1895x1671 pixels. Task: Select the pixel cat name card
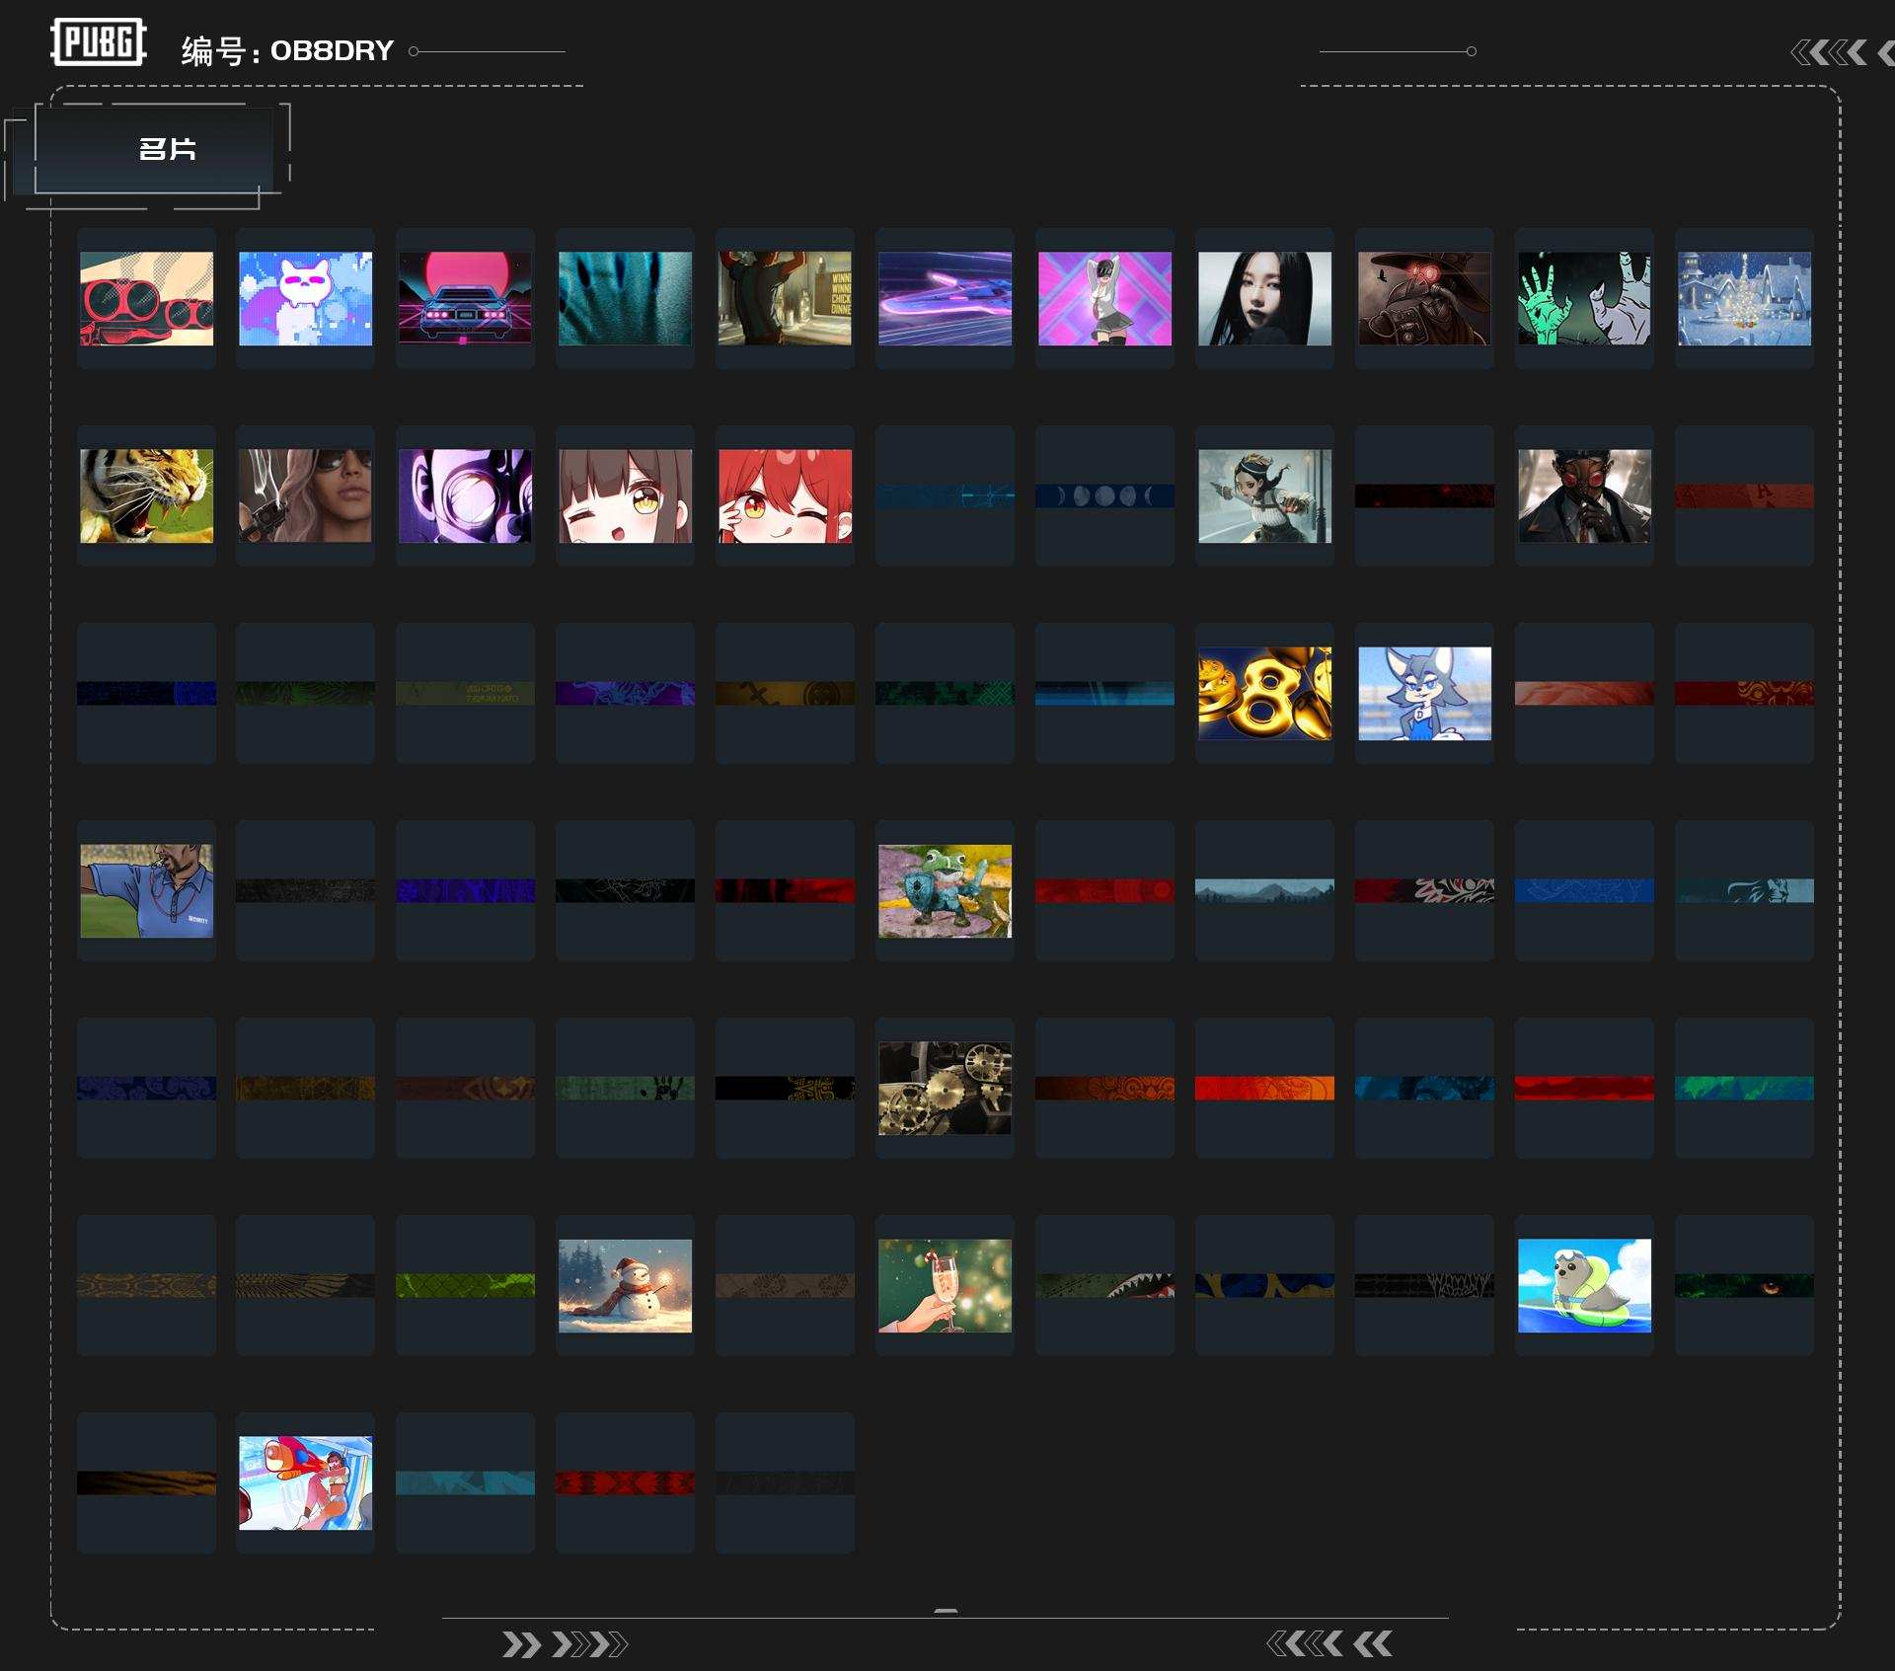tap(306, 298)
